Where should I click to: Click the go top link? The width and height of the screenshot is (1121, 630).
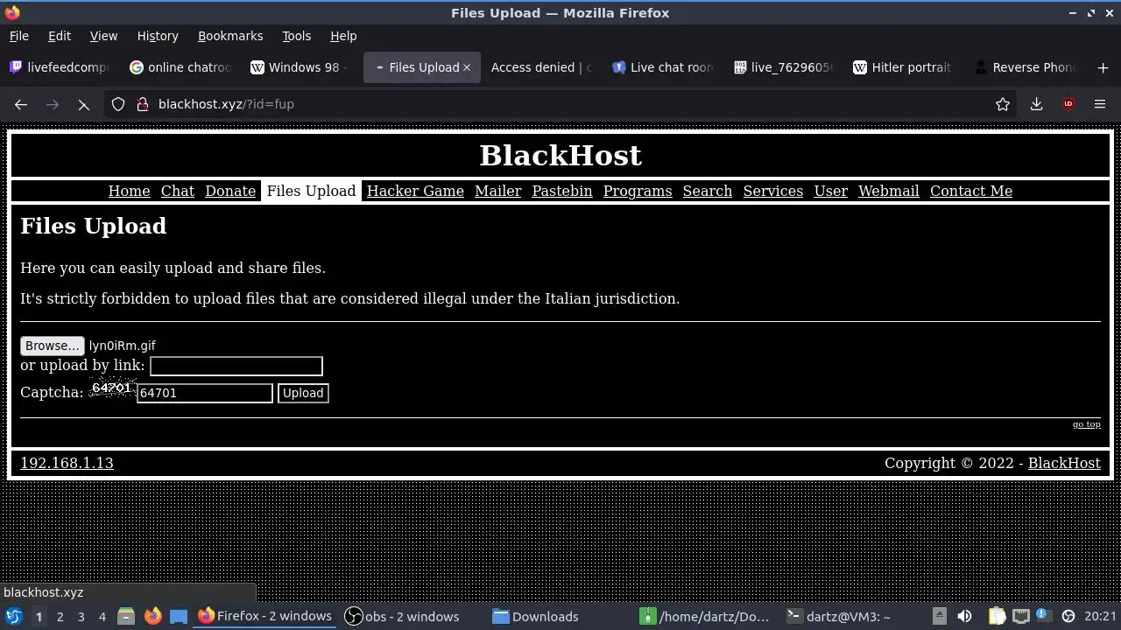tap(1087, 424)
